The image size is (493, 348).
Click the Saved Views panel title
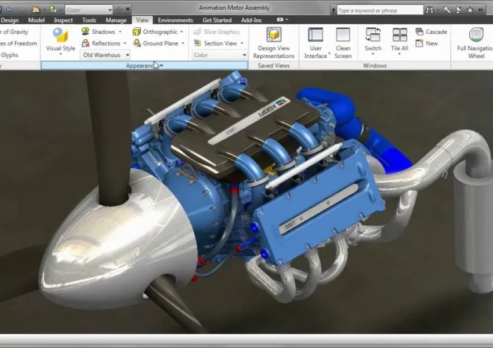click(x=274, y=66)
